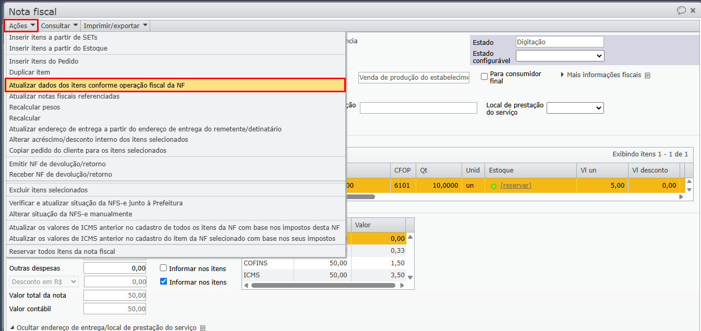Click the Valor contábil field

coord(115,309)
